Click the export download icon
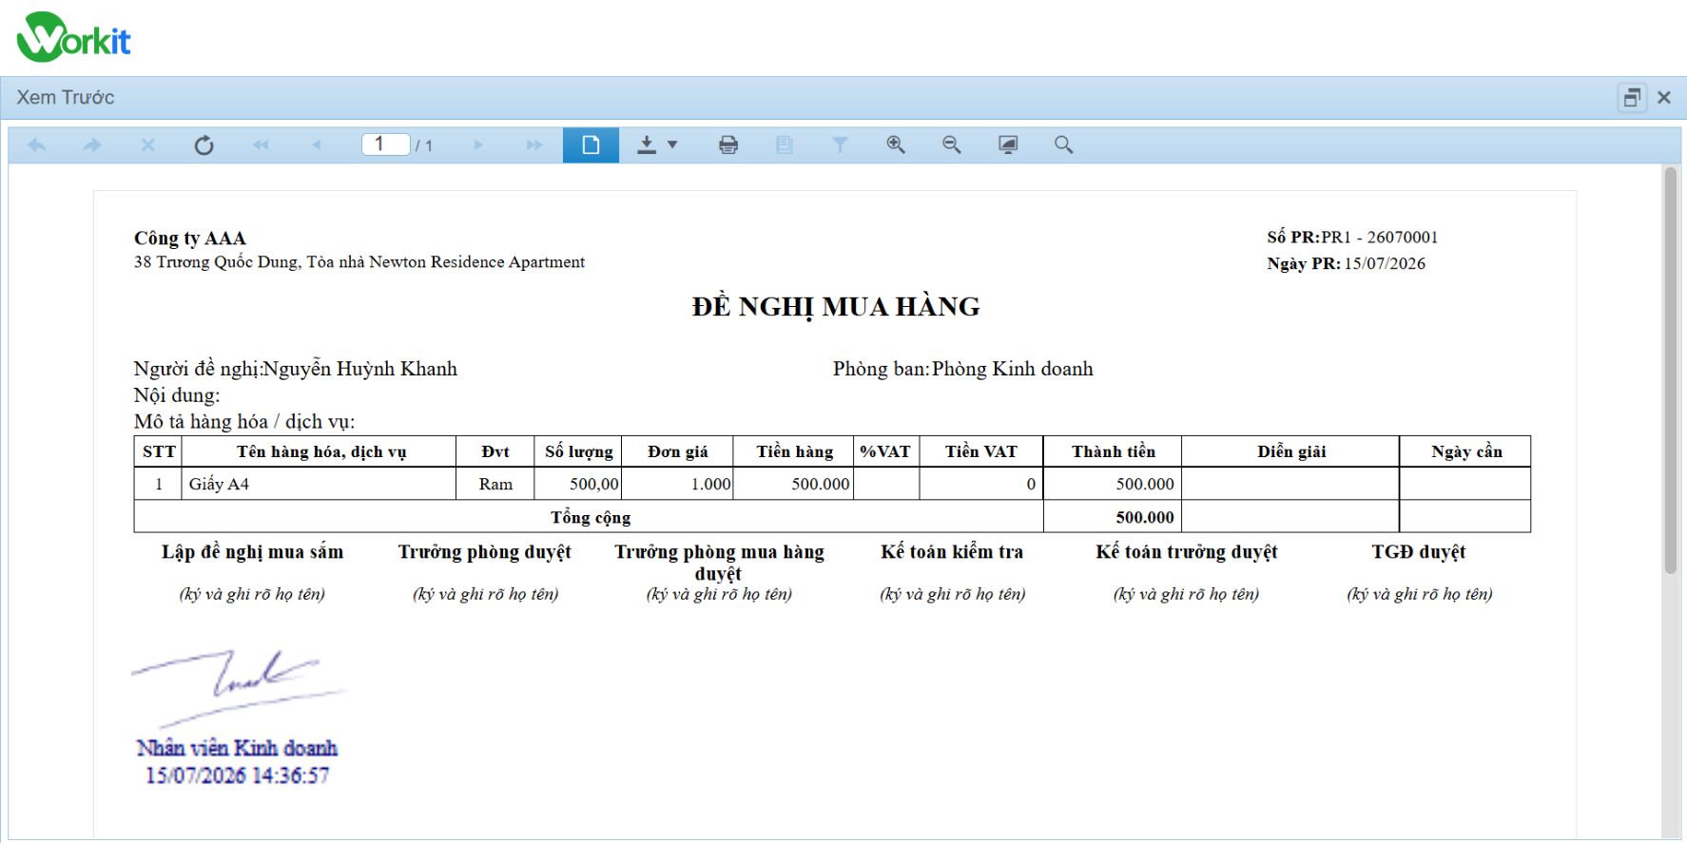Screen dimensions: 1687x843 click(x=647, y=145)
